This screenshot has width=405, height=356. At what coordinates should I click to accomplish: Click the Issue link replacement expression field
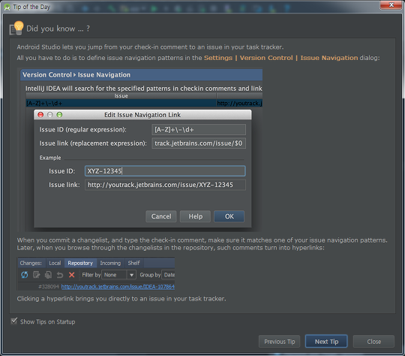(199, 143)
